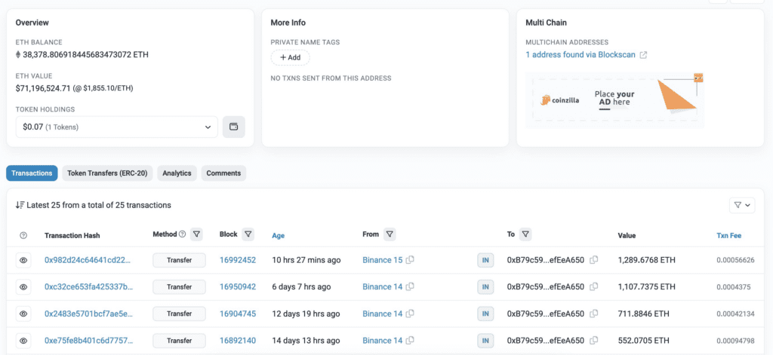The image size is (773, 355).
Task: Expand the Token Holdings $0.07 dropdown
Action: (x=117, y=127)
